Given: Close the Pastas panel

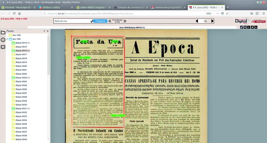Looking at the screenshot, I should point(48,31).
